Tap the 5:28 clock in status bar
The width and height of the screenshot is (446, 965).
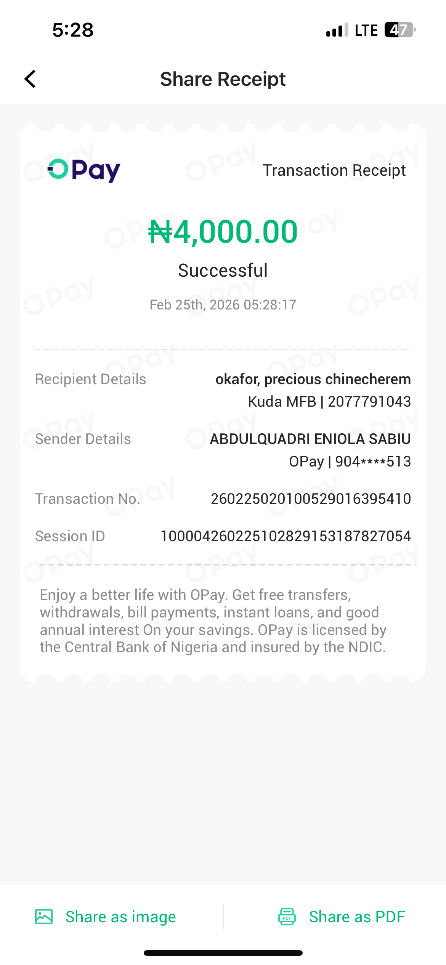tap(73, 30)
